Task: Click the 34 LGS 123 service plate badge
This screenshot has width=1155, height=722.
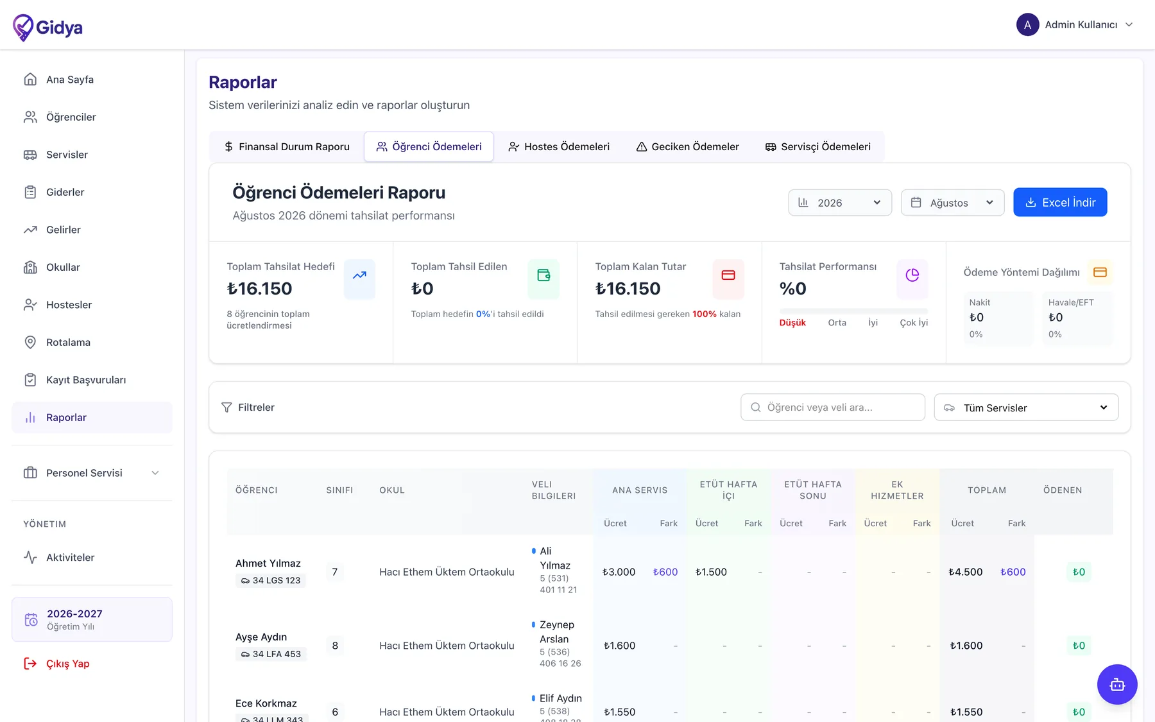Action: click(x=271, y=580)
